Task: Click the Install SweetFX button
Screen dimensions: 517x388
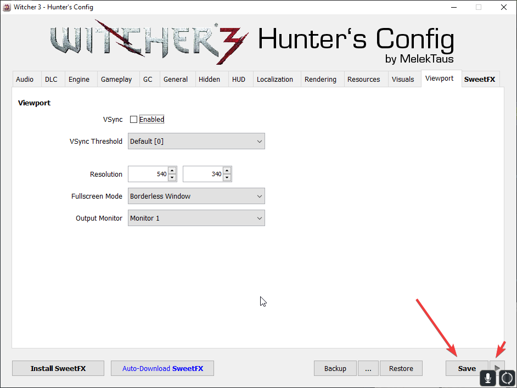Action: pyautogui.click(x=58, y=368)
